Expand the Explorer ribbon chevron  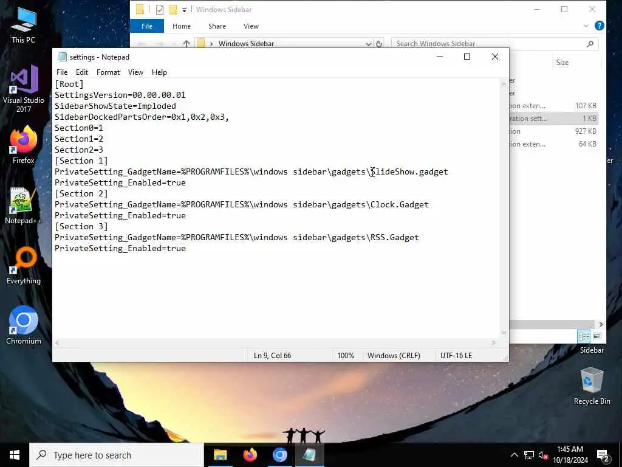(x=586, y=26)
